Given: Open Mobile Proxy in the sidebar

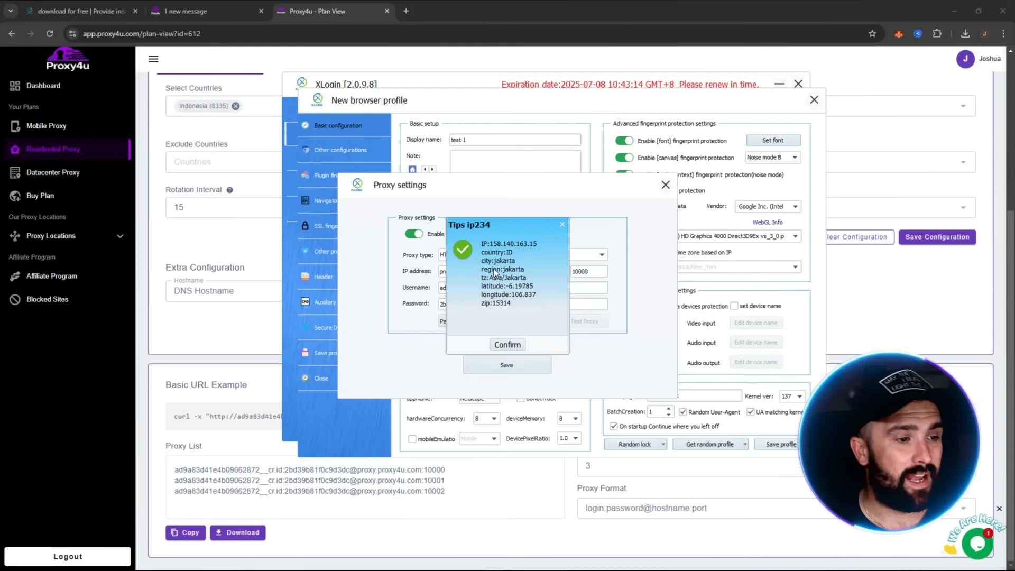Looking at the screenshot, I should tap(46, 126).
